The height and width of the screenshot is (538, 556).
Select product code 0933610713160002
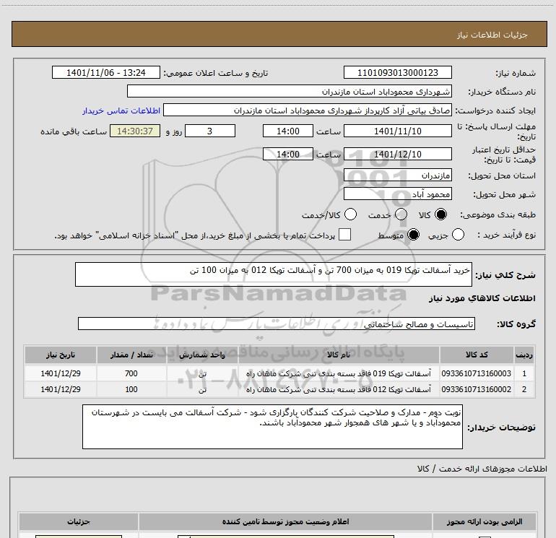pos(477,389)
